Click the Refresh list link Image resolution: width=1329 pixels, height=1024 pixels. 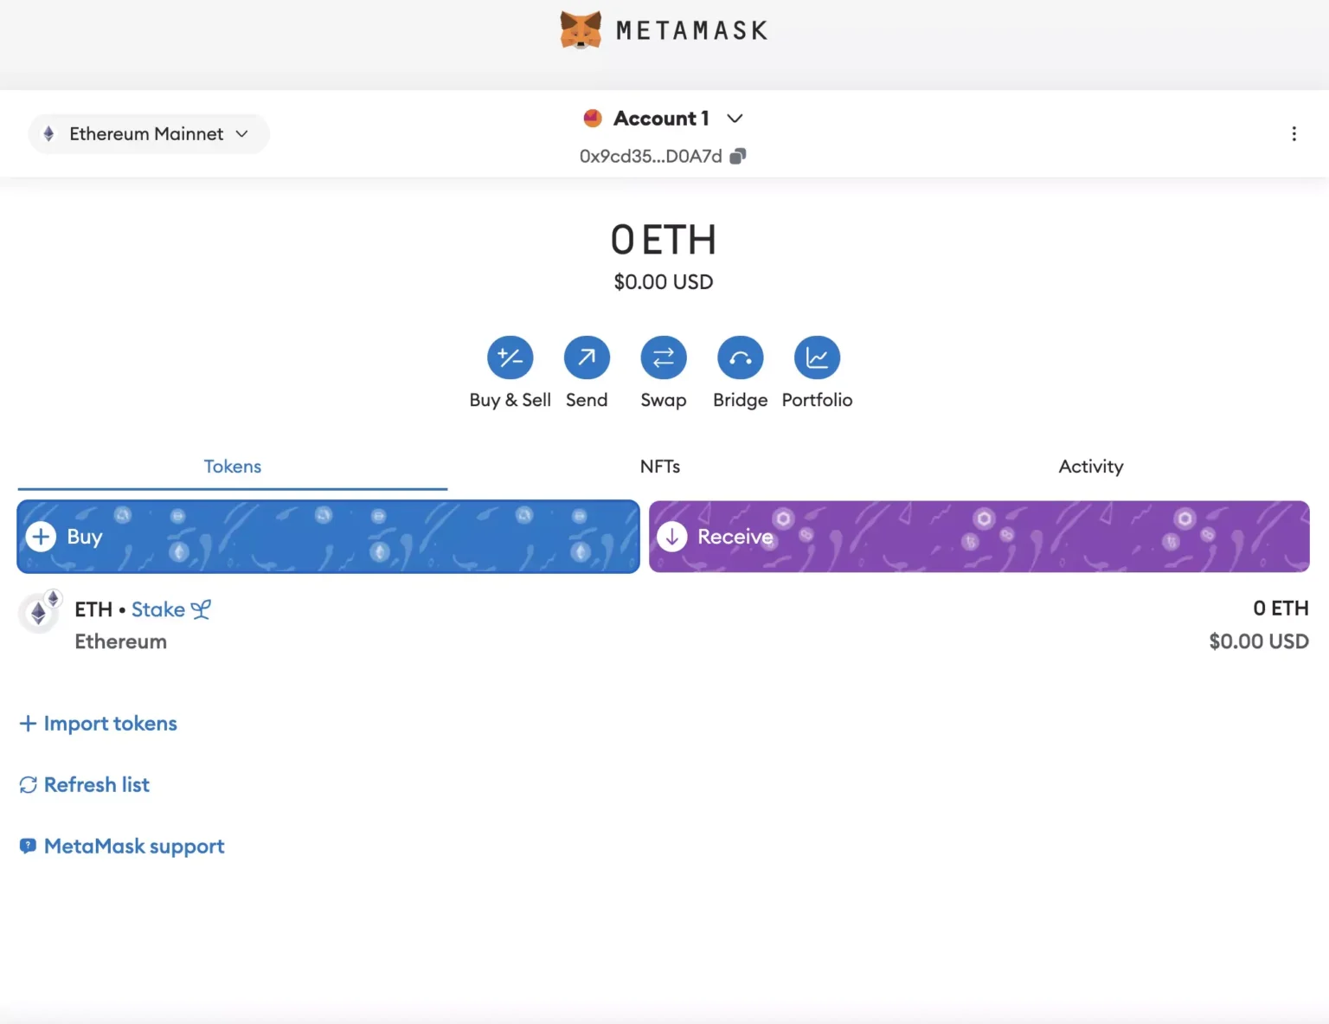pos(97,785)
